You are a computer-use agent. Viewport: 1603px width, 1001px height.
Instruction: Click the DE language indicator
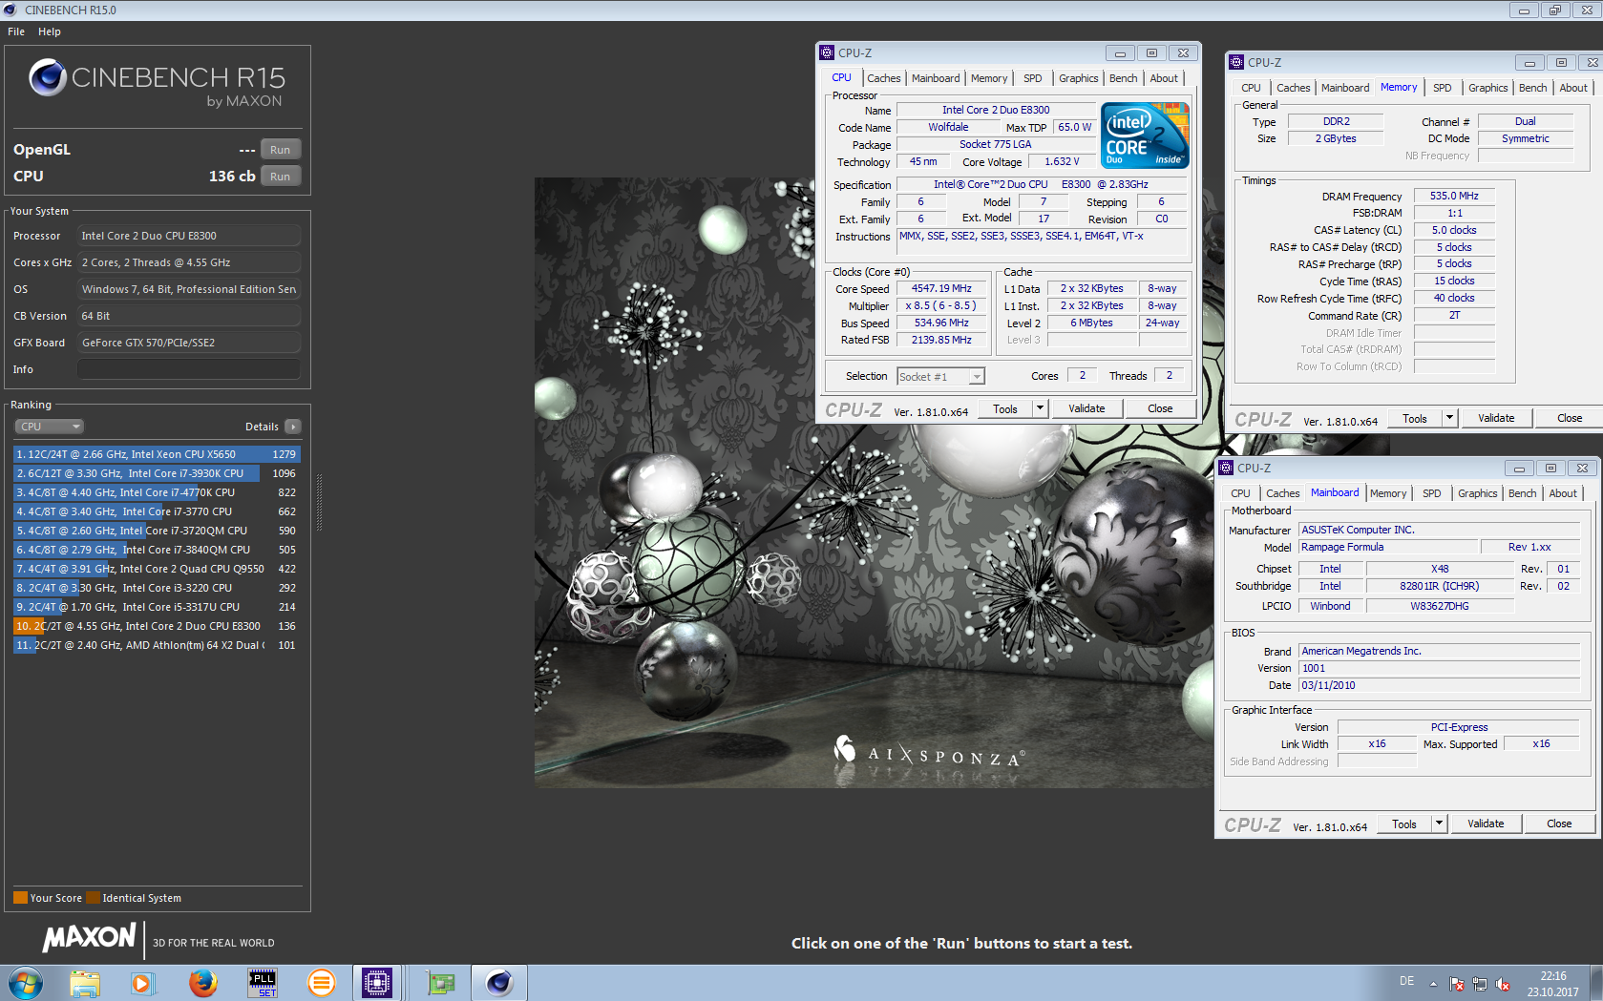tap(1406, 981)
